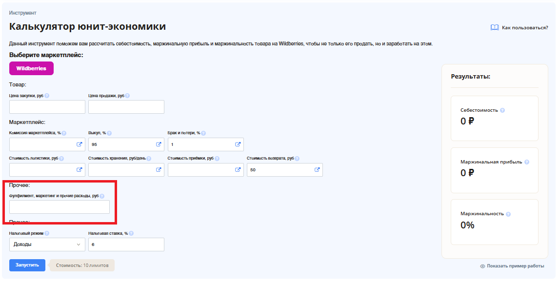The image size is (560, 286).
Task: Click external link icon in Выкуп field
Action: point(159,144)
